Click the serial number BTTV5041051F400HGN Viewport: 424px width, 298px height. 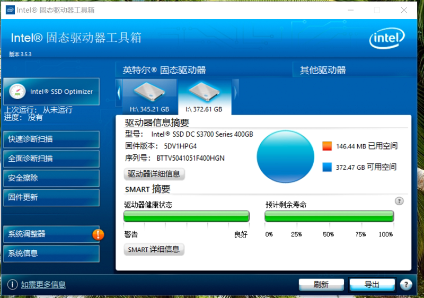point(190,158)
